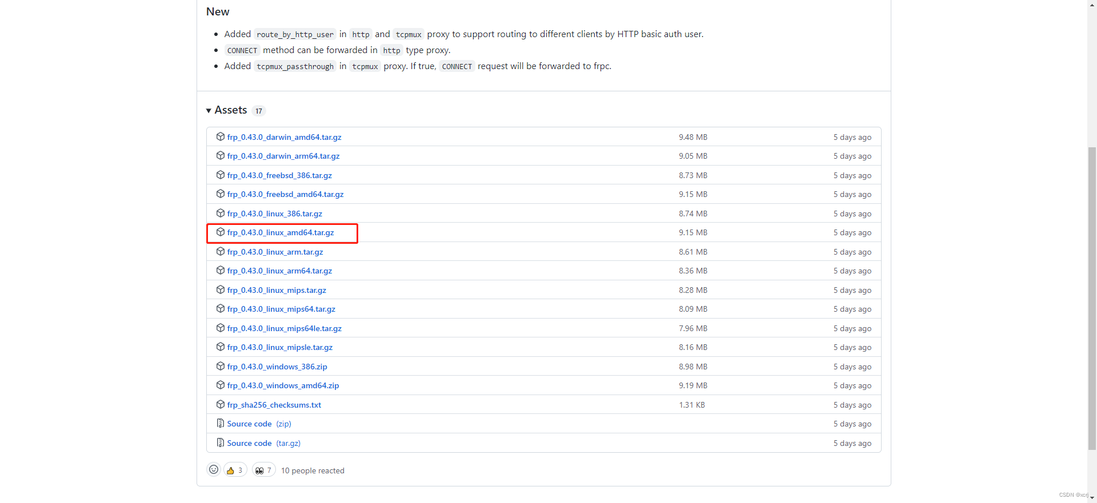Download frp_0.43.0_linux_386.tar.gz
This screenshot has width=1097, height=503.
[274, 214]
